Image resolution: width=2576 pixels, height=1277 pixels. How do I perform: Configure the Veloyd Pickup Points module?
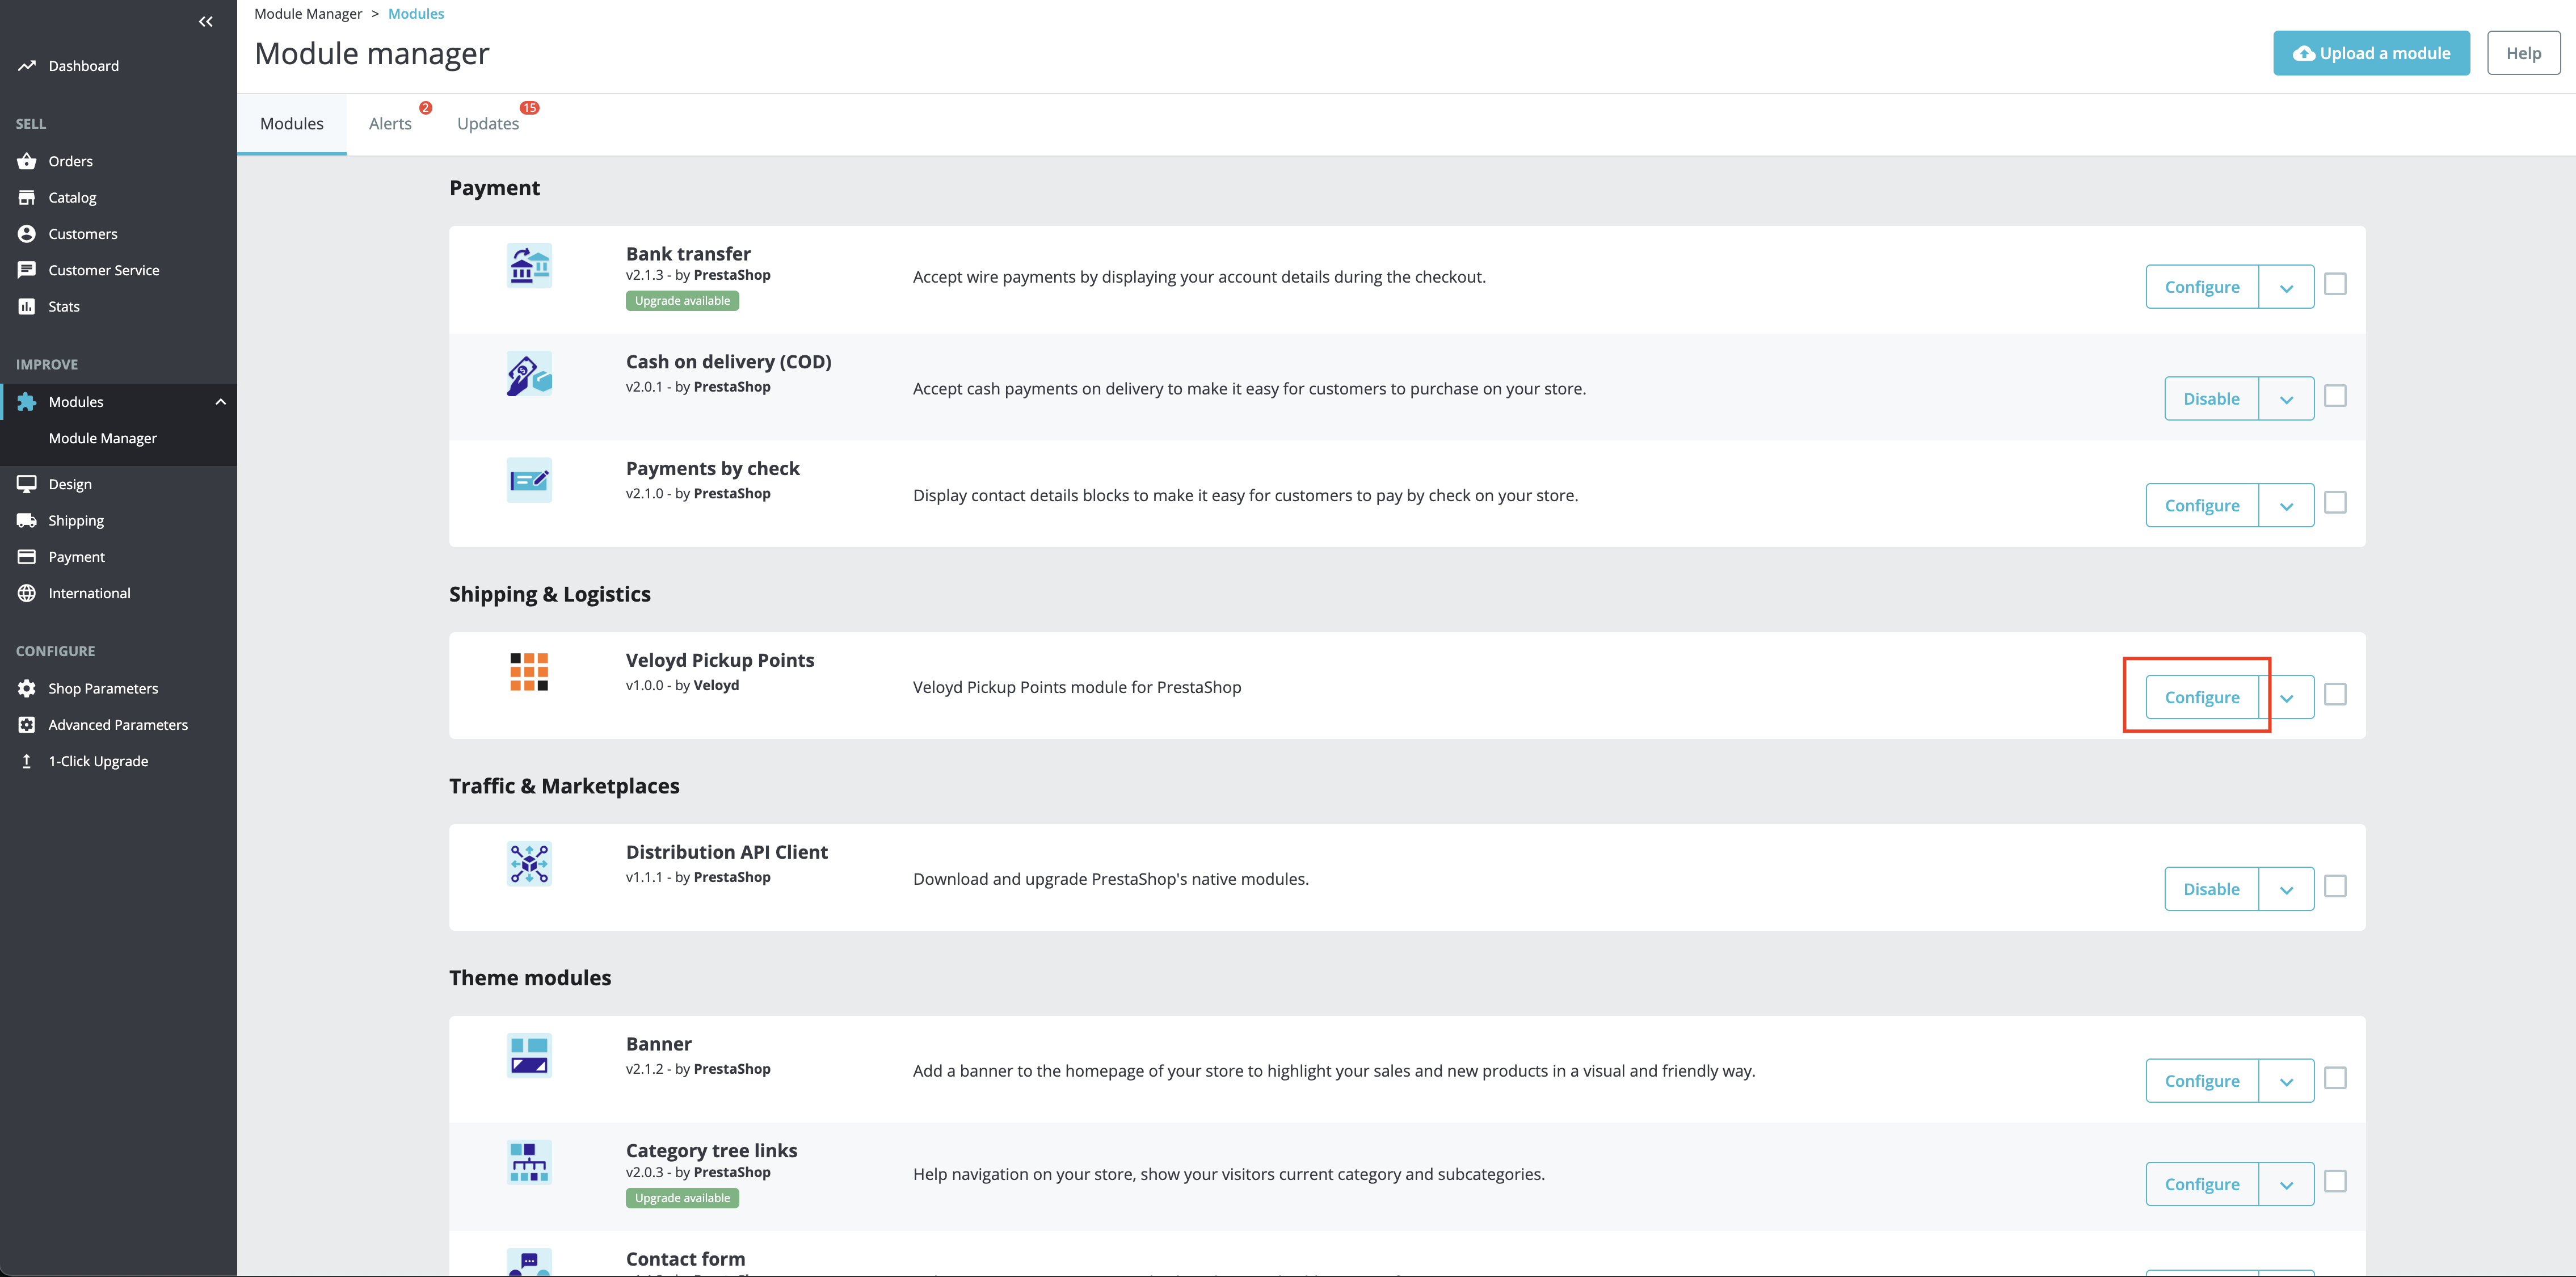pos(2202,698)
